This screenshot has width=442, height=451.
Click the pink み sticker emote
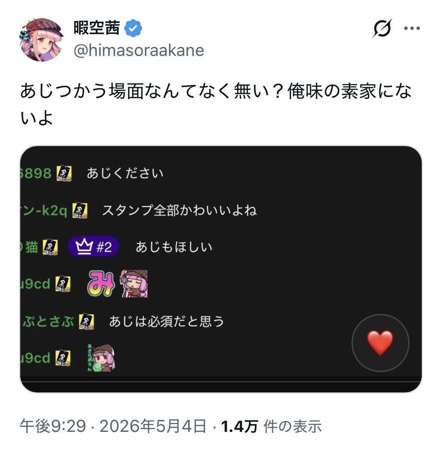[101, 284]
